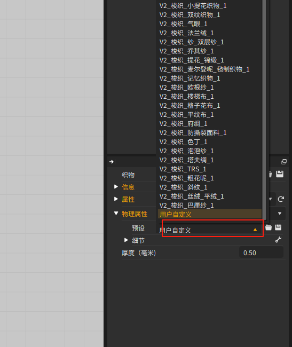Click the 厚度（毫米）value field showing 0.50
Viewport: 292px width, 347px height.
pos(261,253)
